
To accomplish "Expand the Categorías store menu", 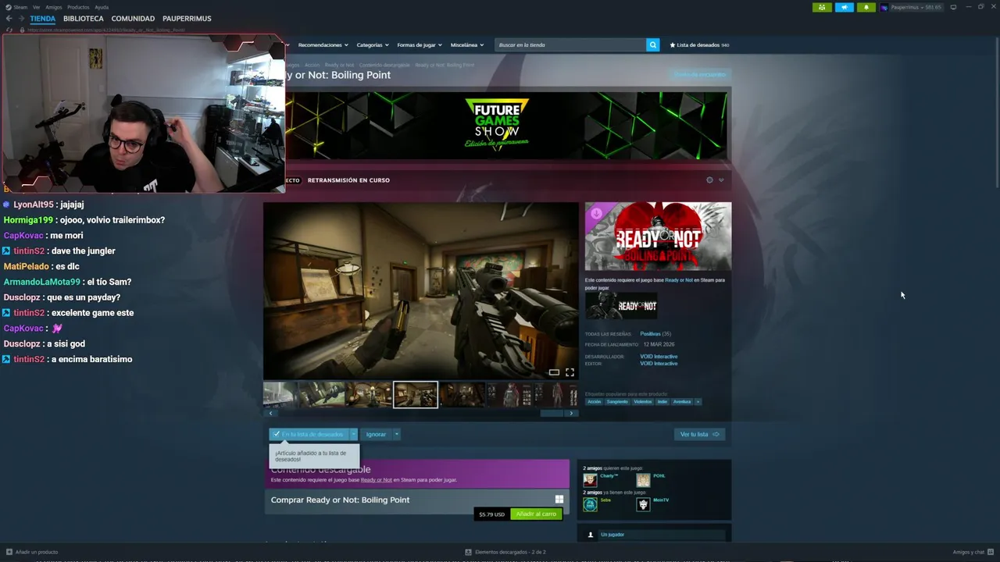I will pos(372,45).
